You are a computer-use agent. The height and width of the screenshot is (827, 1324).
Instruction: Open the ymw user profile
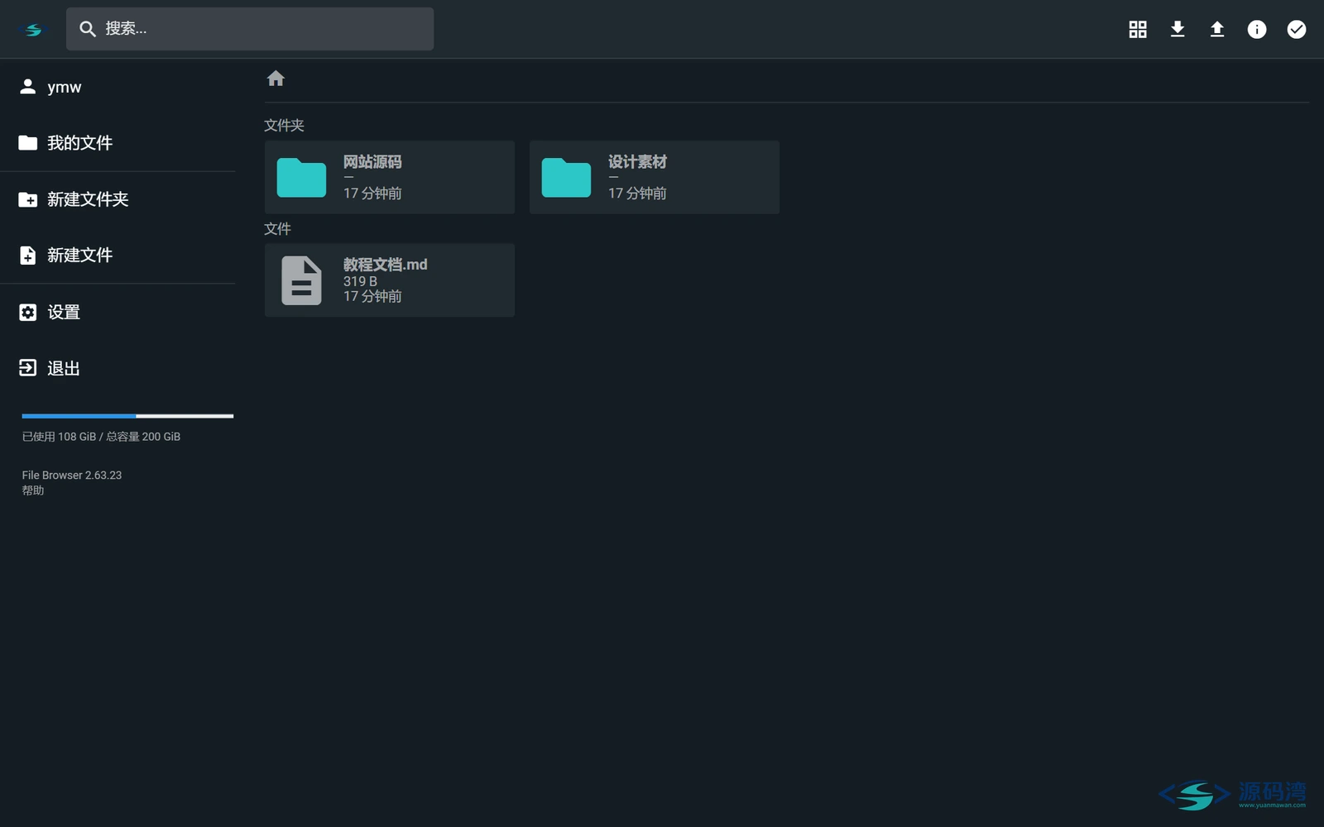click(118, 87)
